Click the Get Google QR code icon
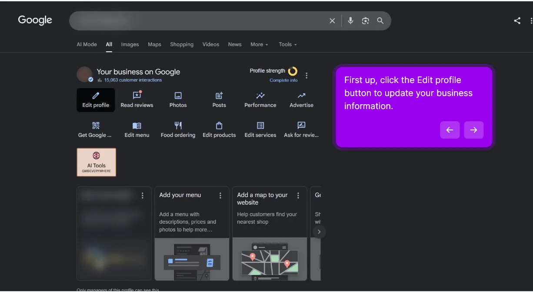 [96, 126]
